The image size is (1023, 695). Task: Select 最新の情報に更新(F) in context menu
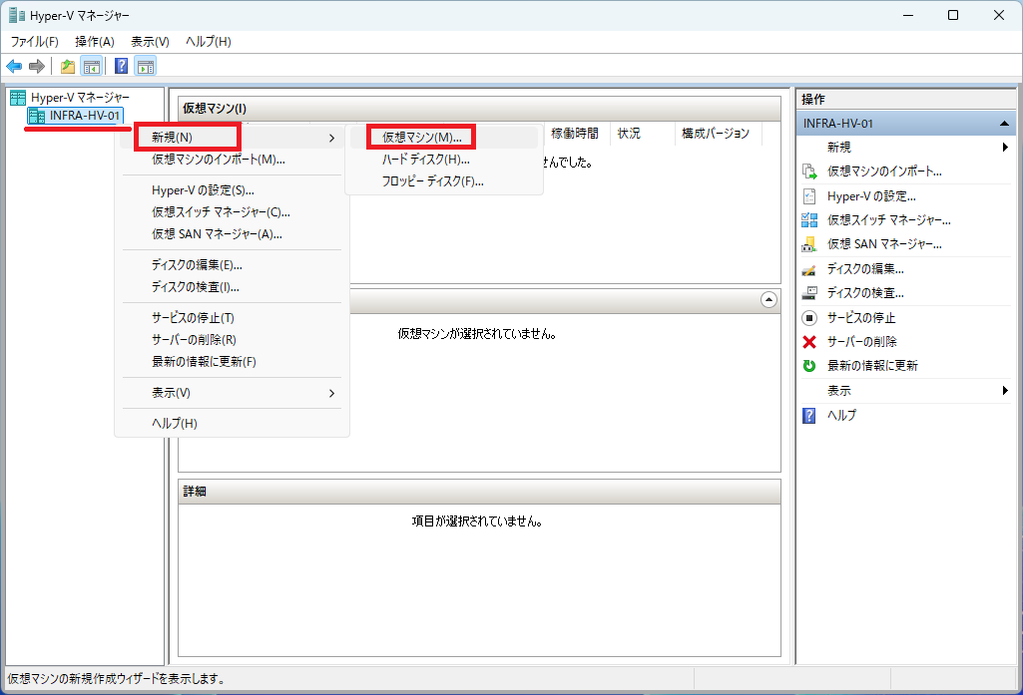[x=232, y=362]
